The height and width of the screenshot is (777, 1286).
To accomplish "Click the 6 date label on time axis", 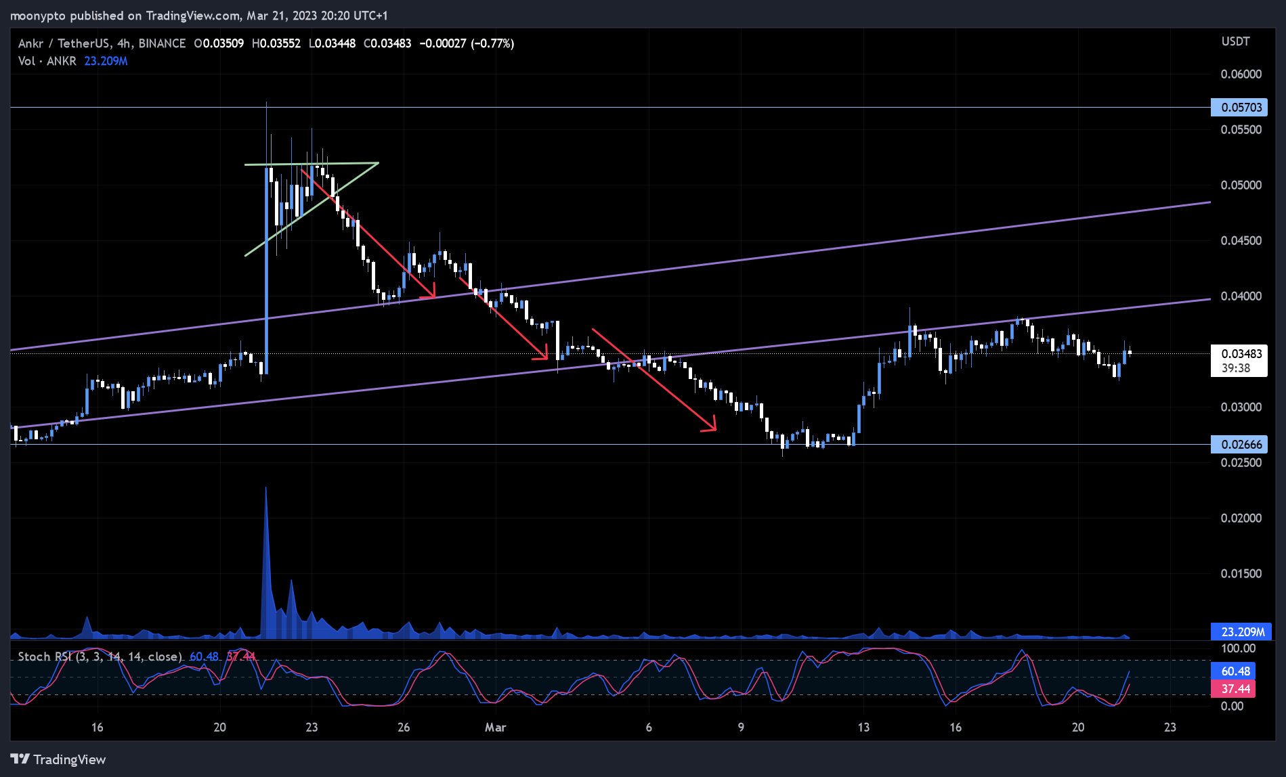I will [x=649, y=727].
